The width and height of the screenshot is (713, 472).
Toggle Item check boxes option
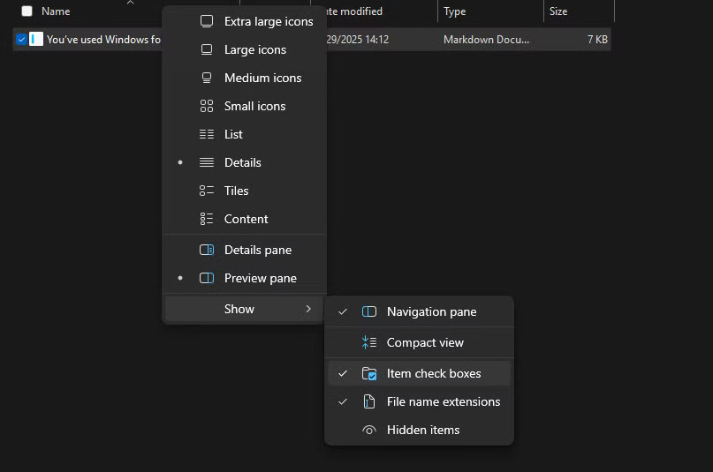tap(433, 373)
